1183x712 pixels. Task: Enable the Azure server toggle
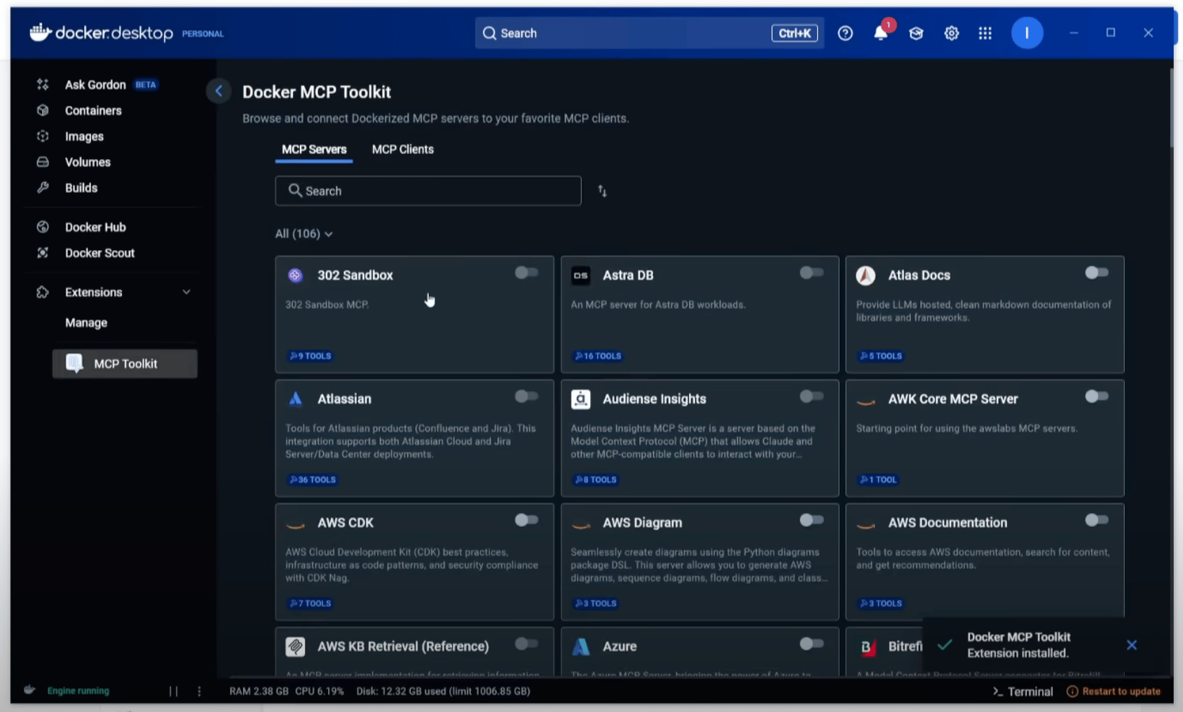click(x=812, y=644)
